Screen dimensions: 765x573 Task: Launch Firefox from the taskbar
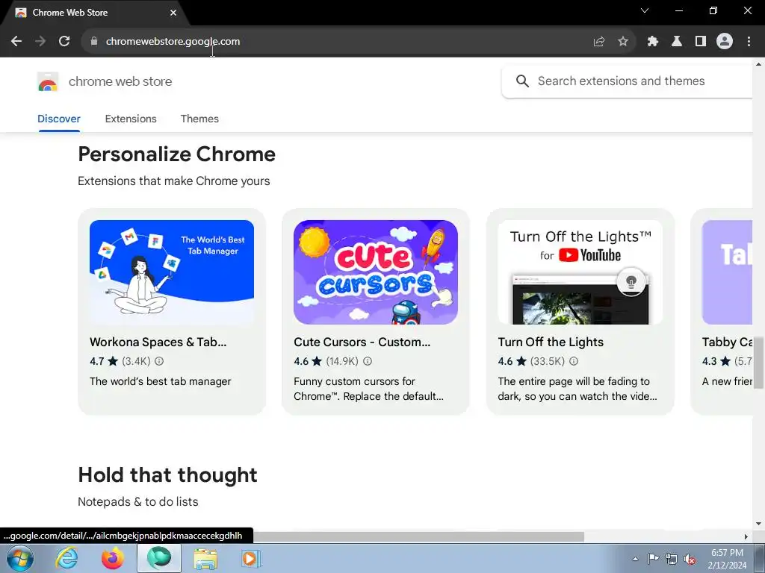(113, 558)
